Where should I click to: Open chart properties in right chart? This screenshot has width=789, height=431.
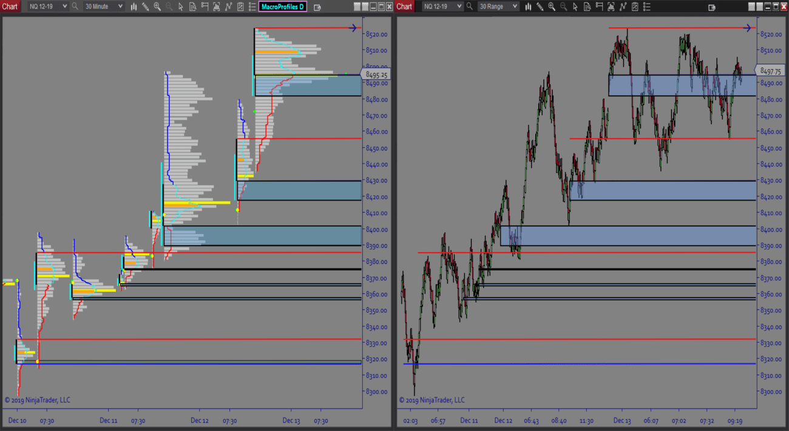tap(635, 7)
